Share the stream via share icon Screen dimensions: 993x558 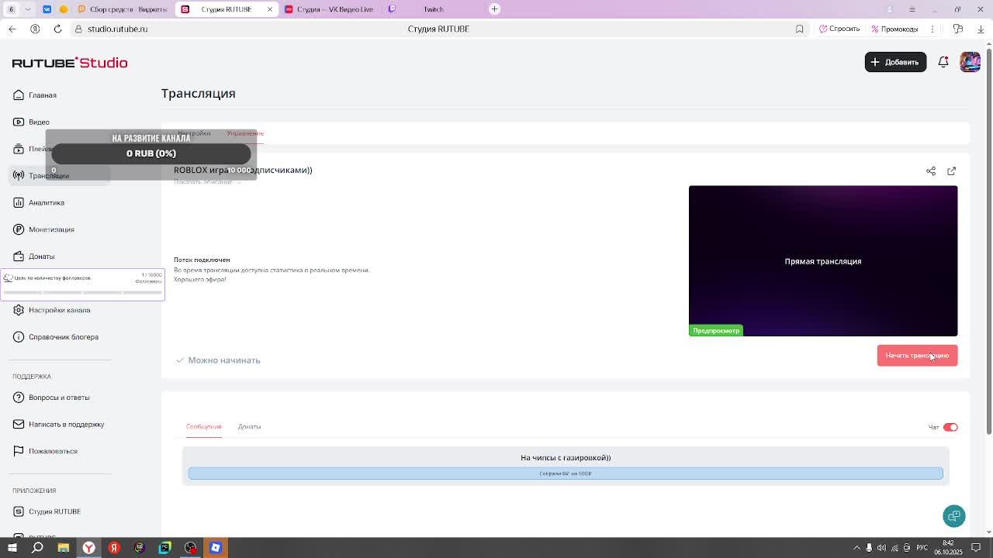point(931,170)
